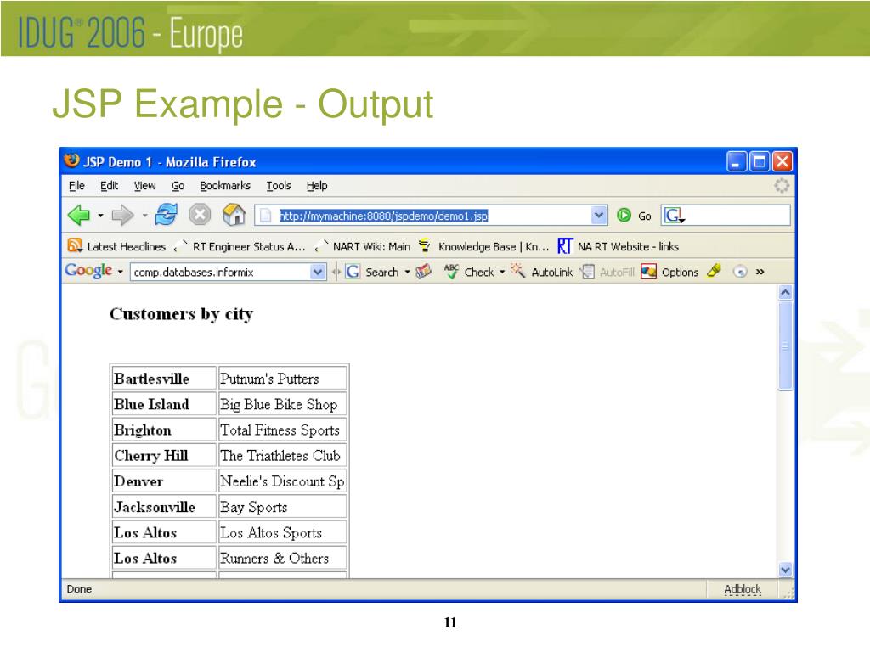Screen dimensions: 870x652
Task: Select the URL in the address bar
Action: point(382,215)
